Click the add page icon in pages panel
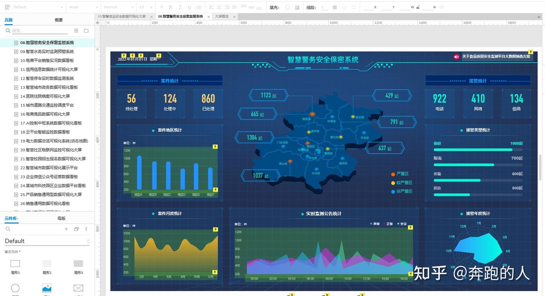 (76, 31)
